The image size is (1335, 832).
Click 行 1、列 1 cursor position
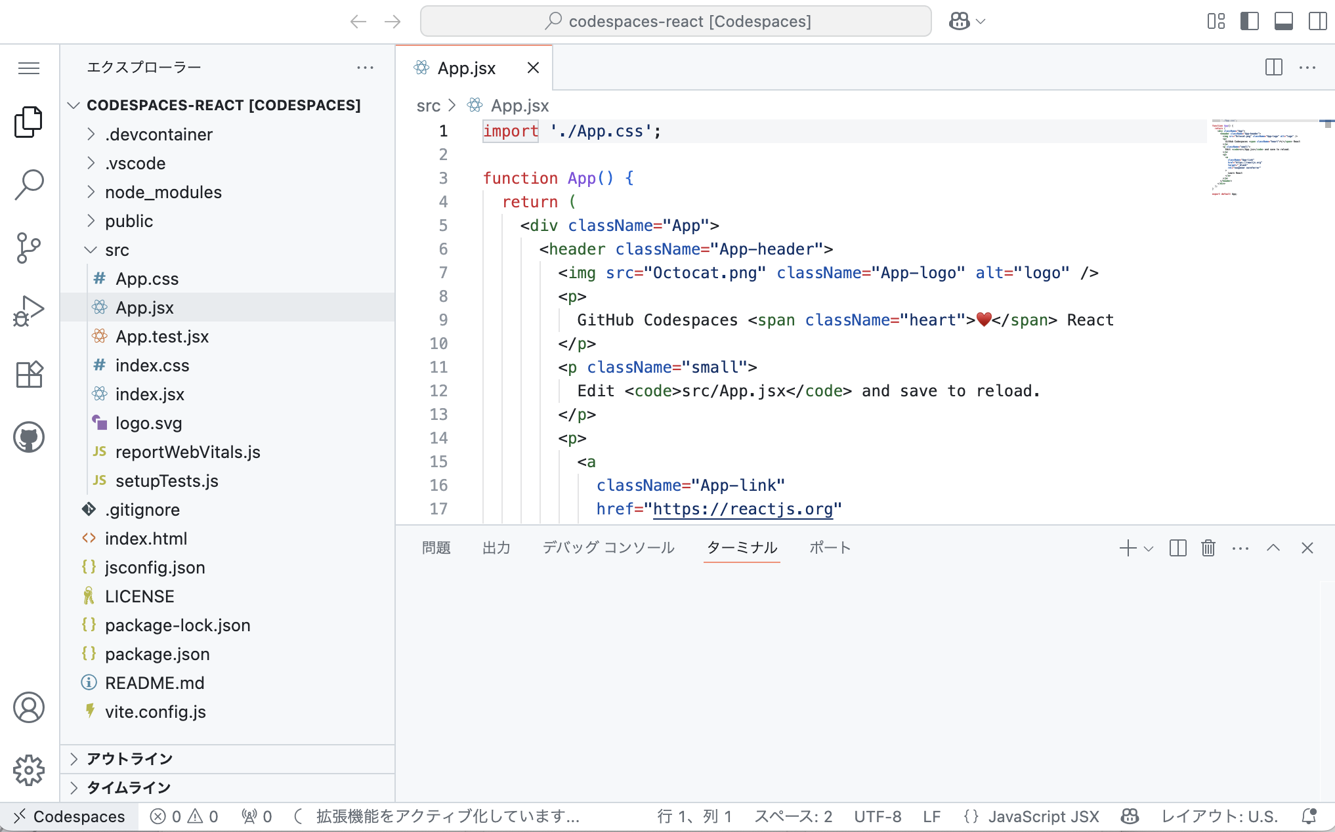tap(694, 816)
